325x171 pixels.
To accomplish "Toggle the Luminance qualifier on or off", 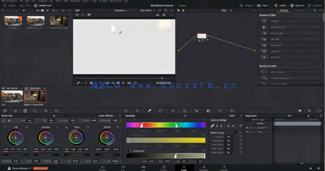I will [130, 151].
